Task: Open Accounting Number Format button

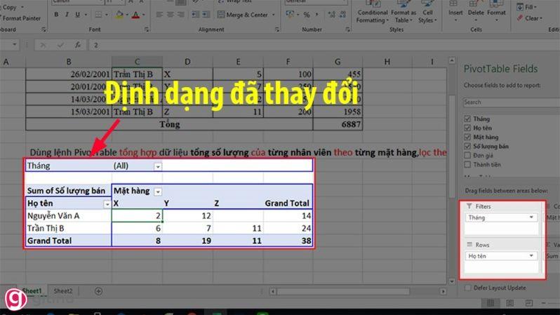Action: pos(290,15)
